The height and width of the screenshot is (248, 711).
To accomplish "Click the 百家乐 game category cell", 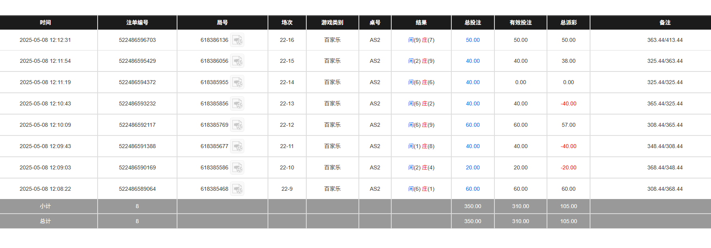I will pos(332,40).
